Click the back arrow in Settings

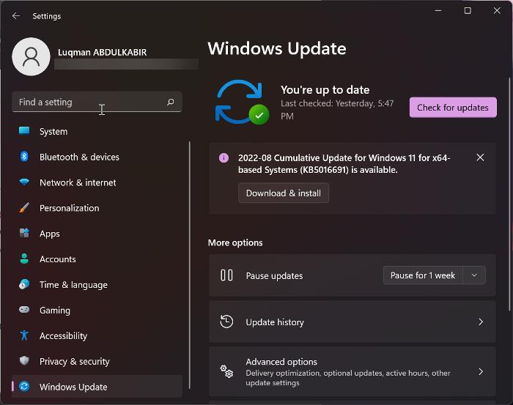pyautogui.click(x=16, y=15)
